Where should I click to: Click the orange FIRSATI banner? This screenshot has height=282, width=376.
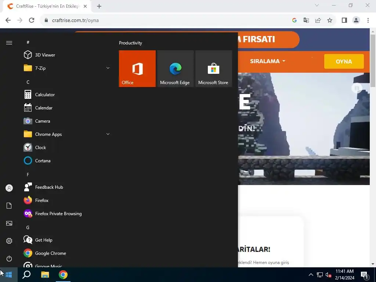(x=268, y=39)
